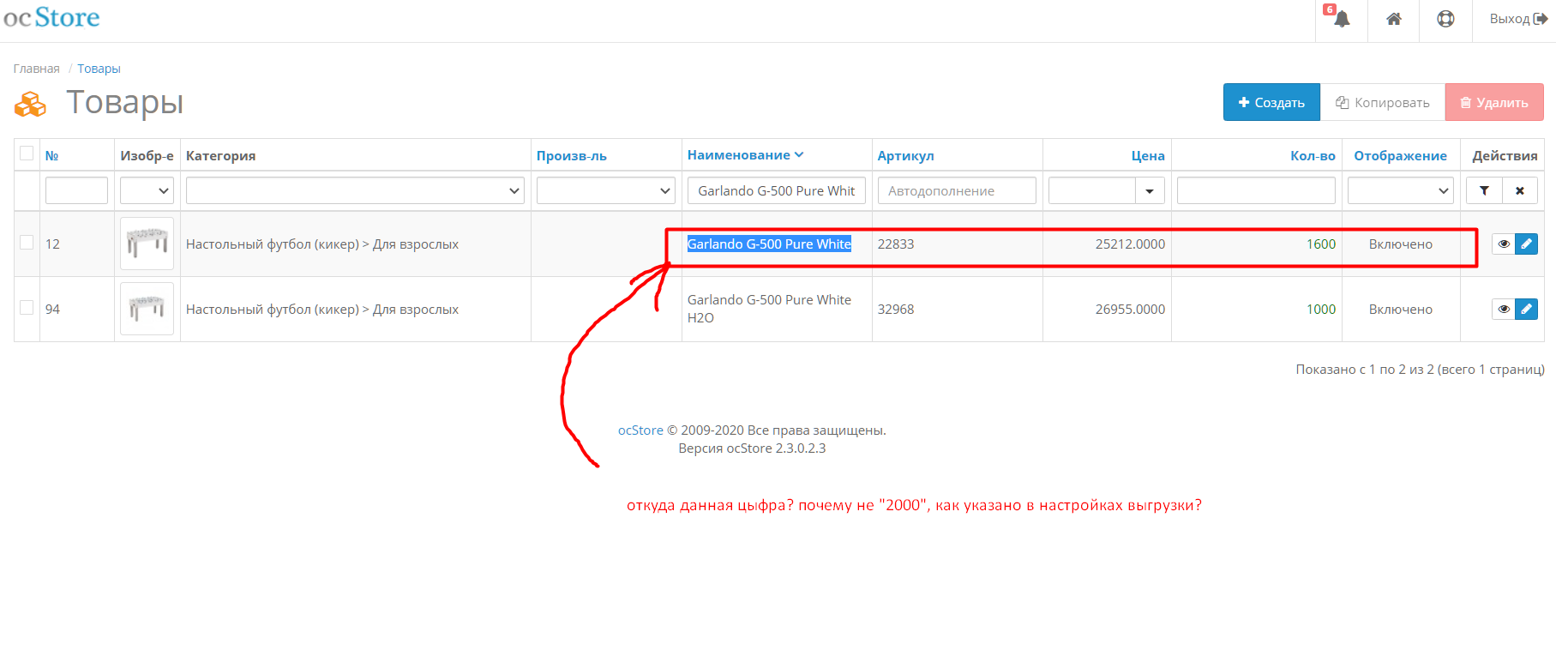Toggle the select-all checkbox in header

click(x=27, y=153)
